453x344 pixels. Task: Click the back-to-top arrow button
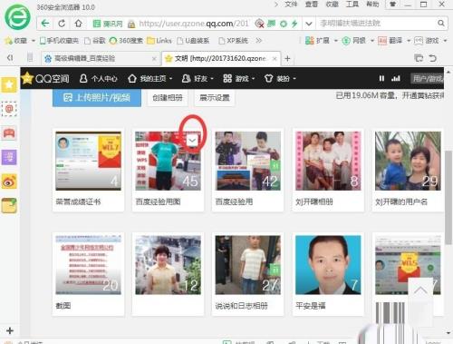coord(420,290)
